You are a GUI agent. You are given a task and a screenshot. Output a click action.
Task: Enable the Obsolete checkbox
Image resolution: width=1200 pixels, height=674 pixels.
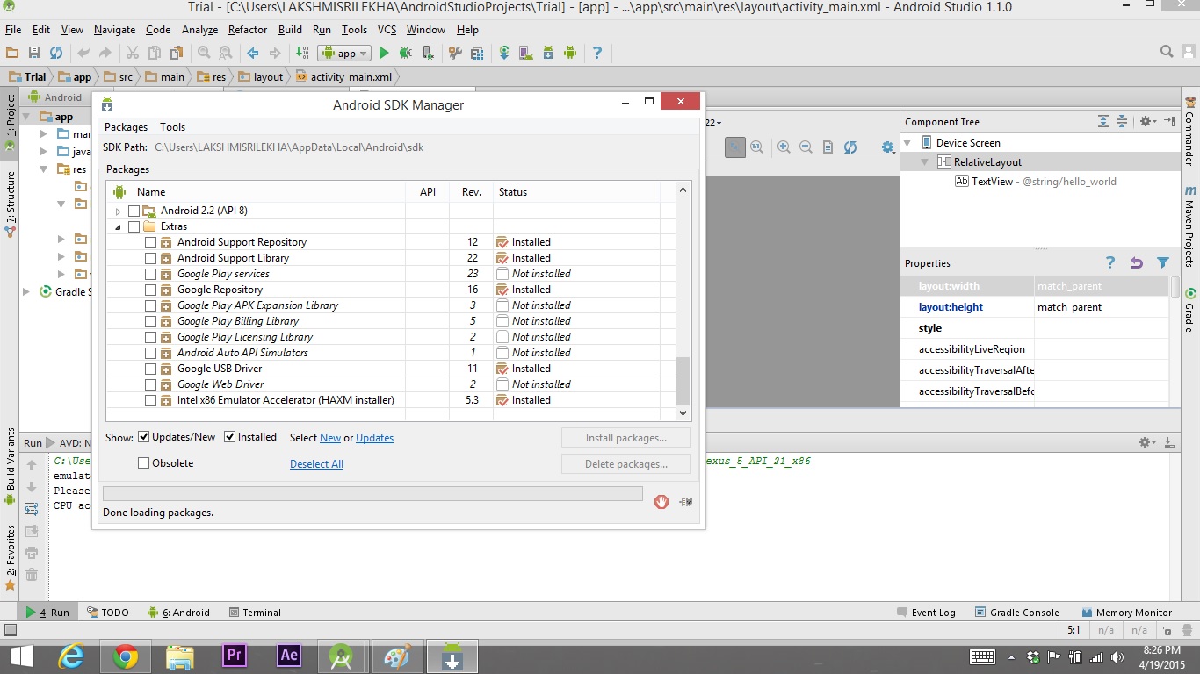tap(144, 463)
